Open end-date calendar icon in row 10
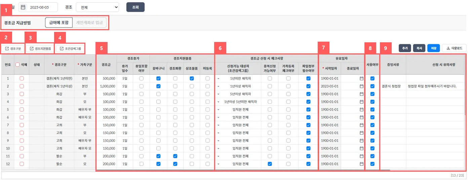 362,148
